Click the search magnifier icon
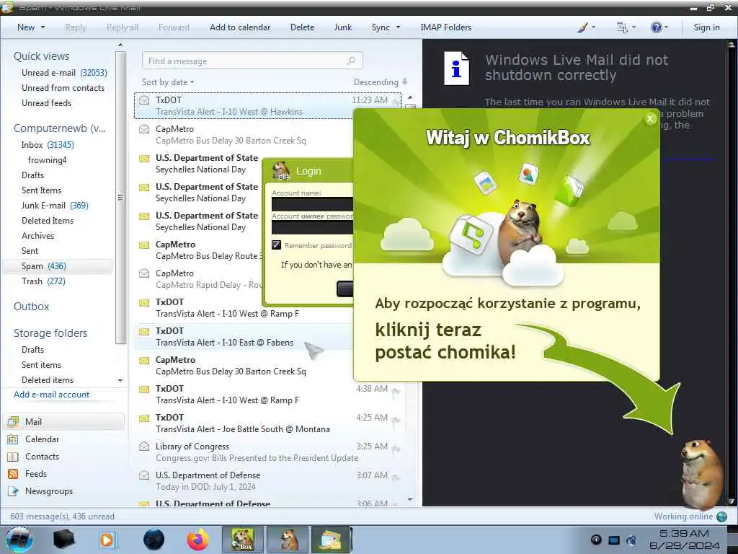 pyautogui.click(x=351, y=61)
